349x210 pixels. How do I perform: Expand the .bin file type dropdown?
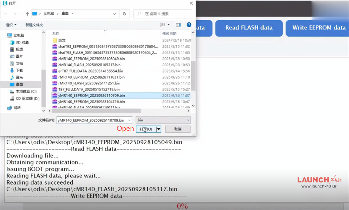click(188, 120)
